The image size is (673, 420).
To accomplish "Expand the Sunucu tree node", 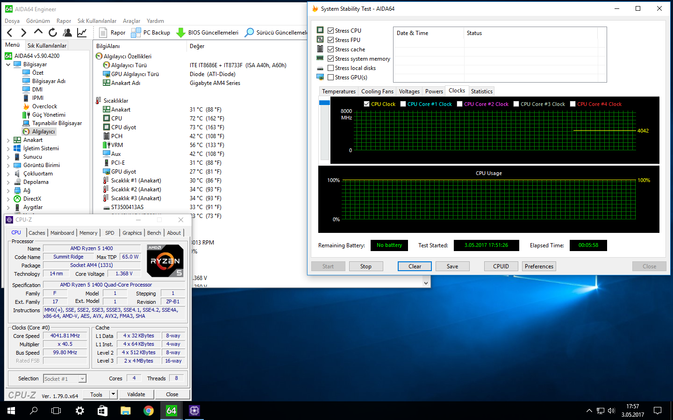I will 8,157.
